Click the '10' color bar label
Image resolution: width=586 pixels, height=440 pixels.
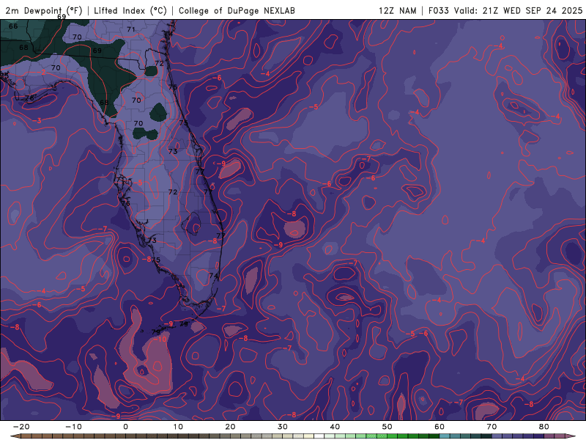point(178,427)
